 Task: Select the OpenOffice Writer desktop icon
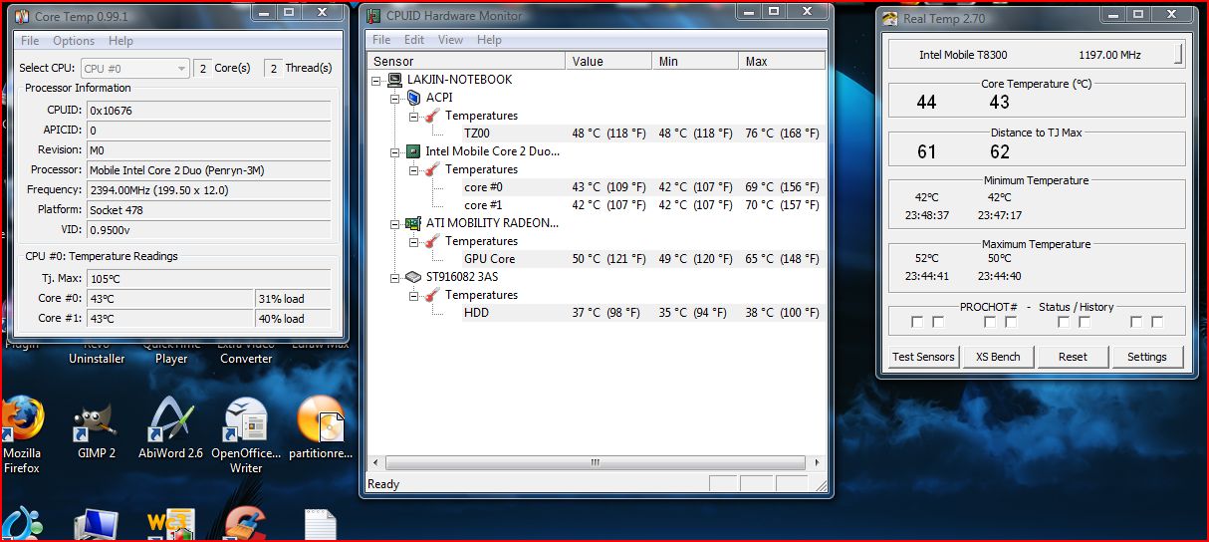(246, 419)
